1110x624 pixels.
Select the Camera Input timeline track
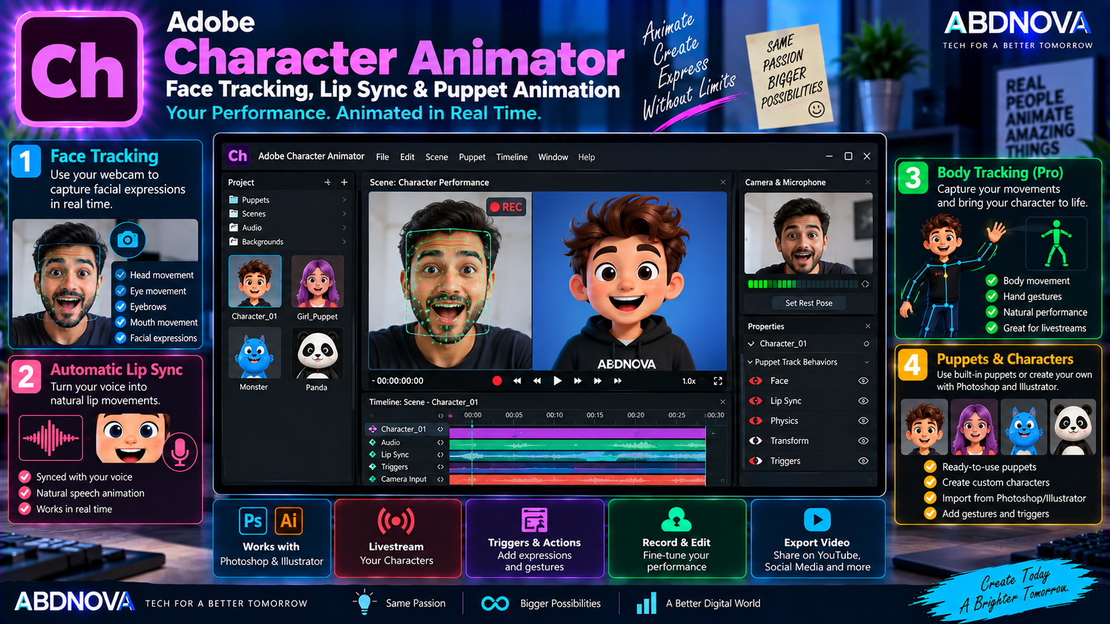(x=402, y=479)
